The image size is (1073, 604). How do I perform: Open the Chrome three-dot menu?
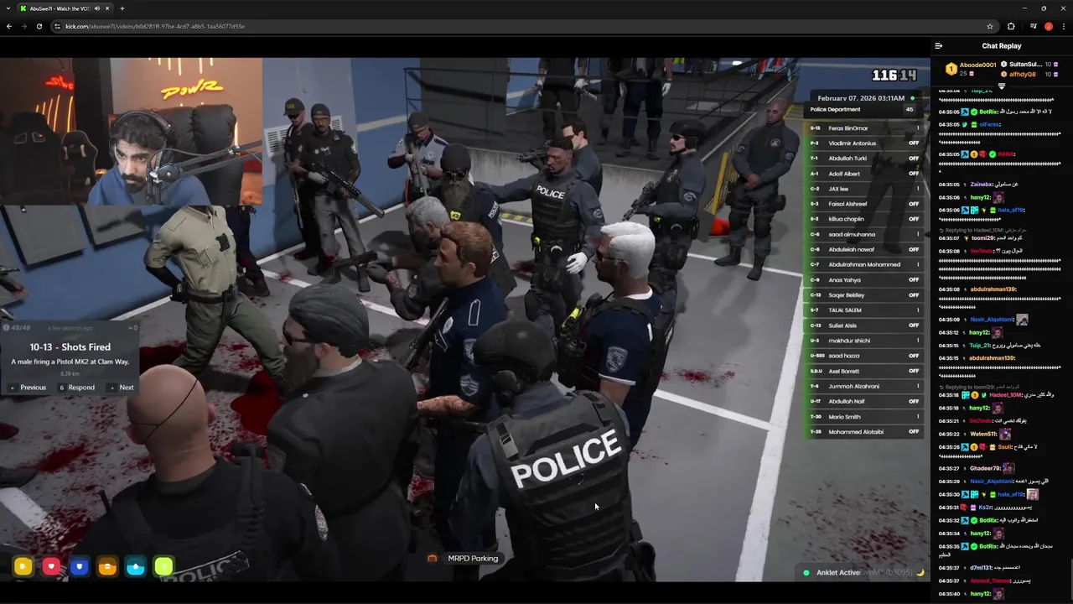(x=1063, y=26)
